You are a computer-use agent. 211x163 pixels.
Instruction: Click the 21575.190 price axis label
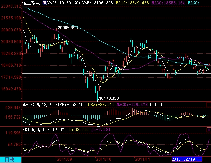[x=11, y=18]
